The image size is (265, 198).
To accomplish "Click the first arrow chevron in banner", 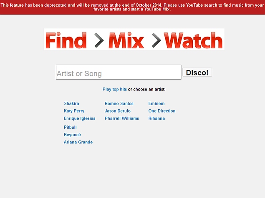I will [x=99, y=40].
